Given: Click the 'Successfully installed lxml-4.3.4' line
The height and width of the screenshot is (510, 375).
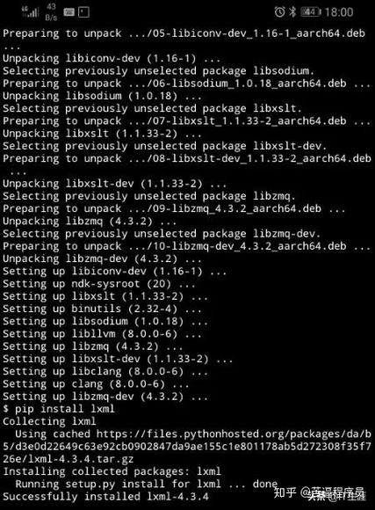Looking at the screenshot, I should (105, 497).
